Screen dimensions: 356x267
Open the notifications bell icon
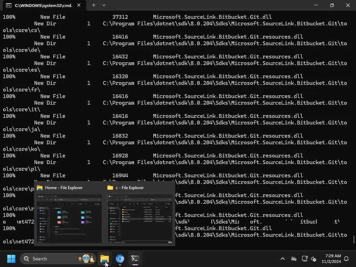[347, 259]
